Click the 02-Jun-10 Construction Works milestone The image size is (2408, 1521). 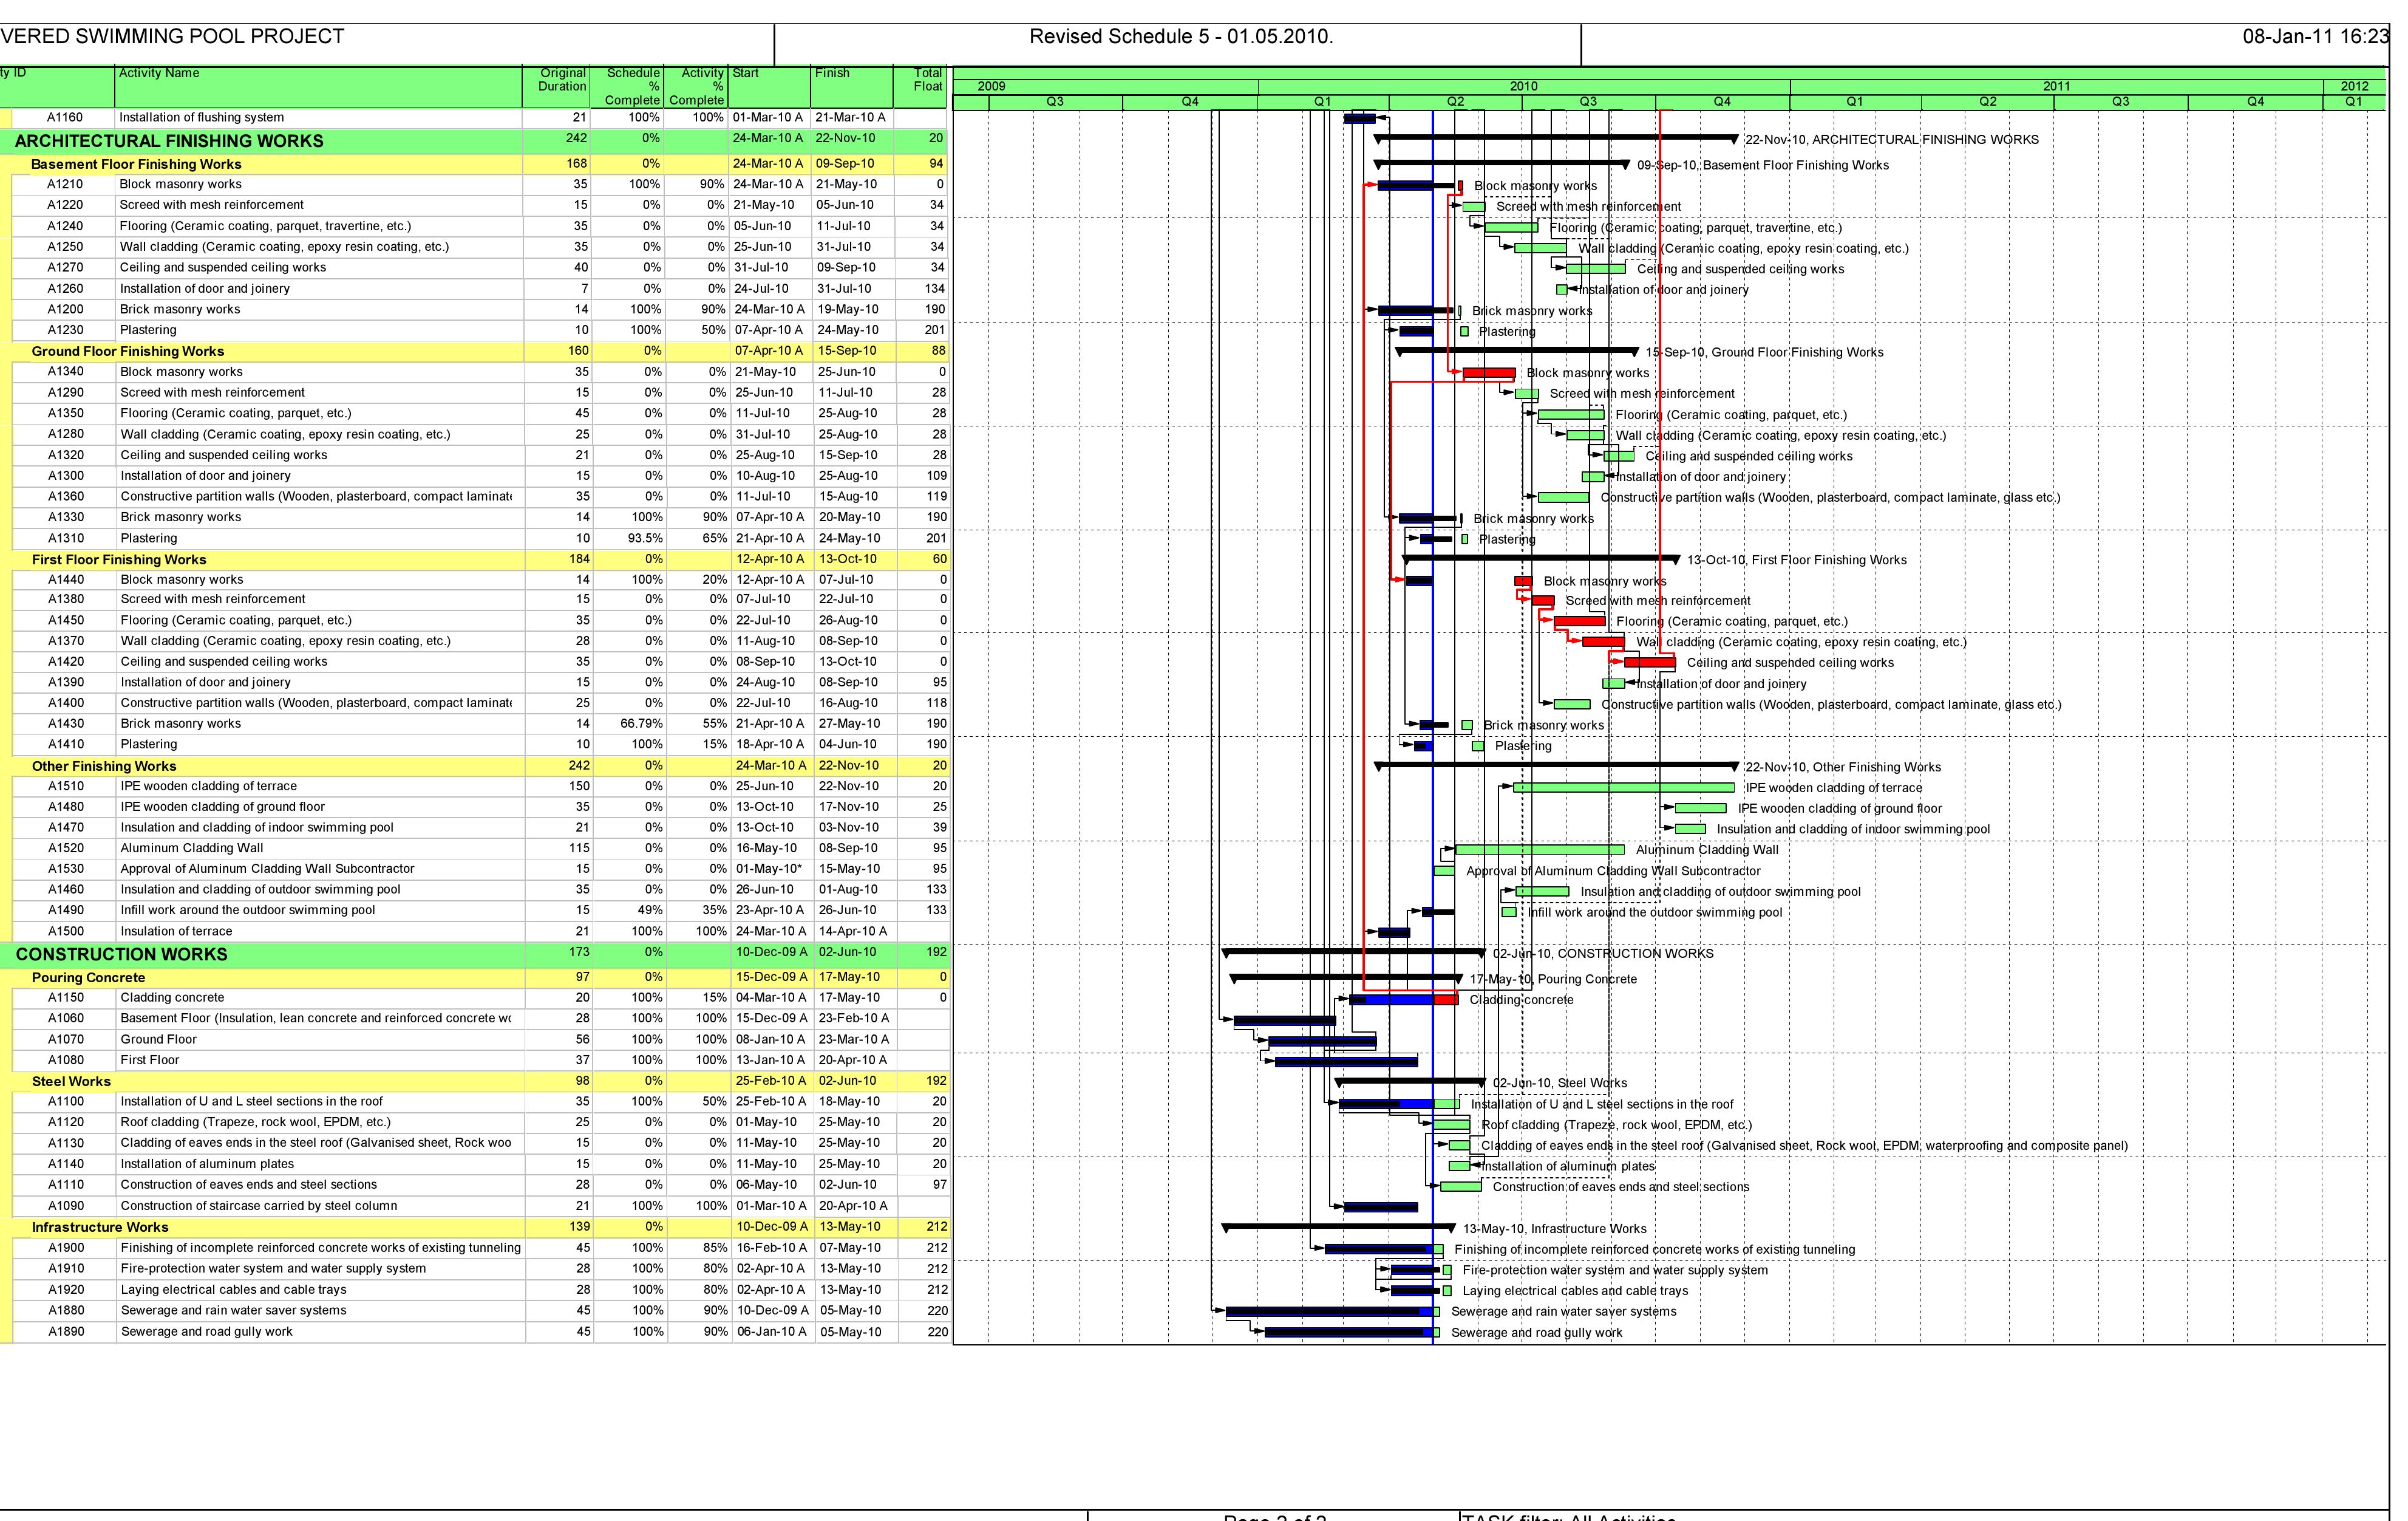[1482, 954]
